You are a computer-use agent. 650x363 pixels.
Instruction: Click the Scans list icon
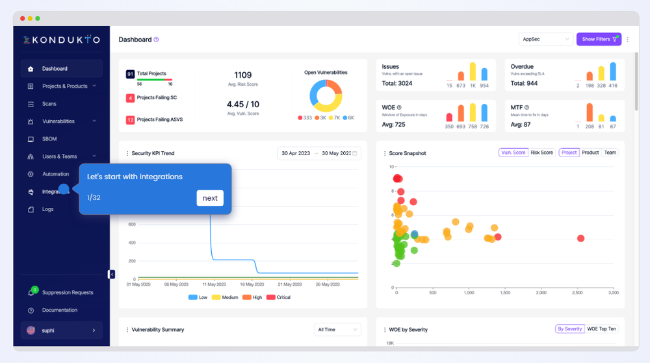[x=31, y=104]
